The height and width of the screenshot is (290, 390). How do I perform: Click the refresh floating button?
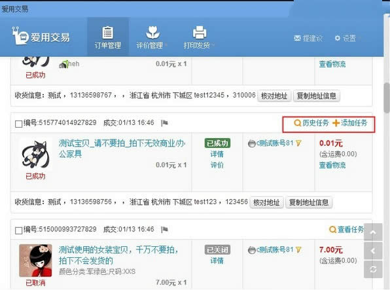(x=373, y=269)
